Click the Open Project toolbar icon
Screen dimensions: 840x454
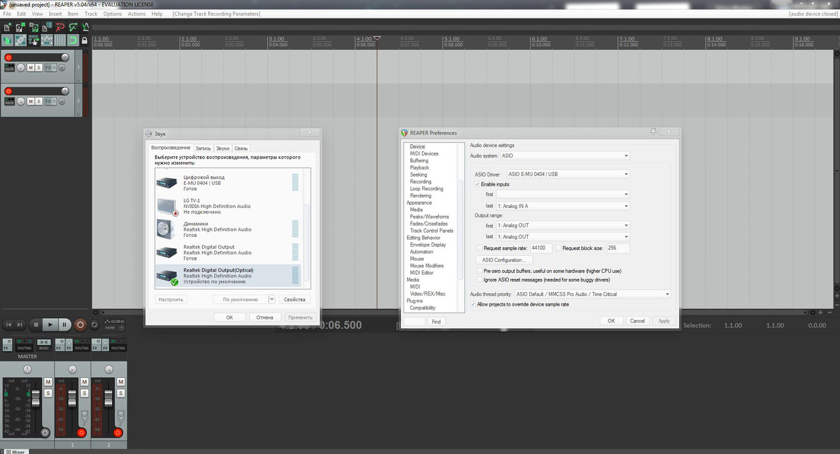(20, 27)
